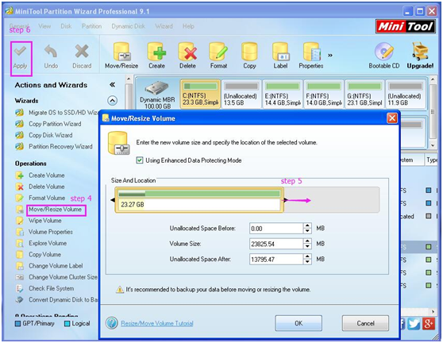Screen dimensions: 443x343
Task: Click the Format partition toolbar icon
Action: point(218,52)
